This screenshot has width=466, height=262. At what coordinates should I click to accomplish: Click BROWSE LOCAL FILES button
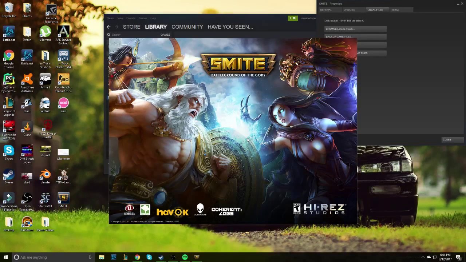355,29
